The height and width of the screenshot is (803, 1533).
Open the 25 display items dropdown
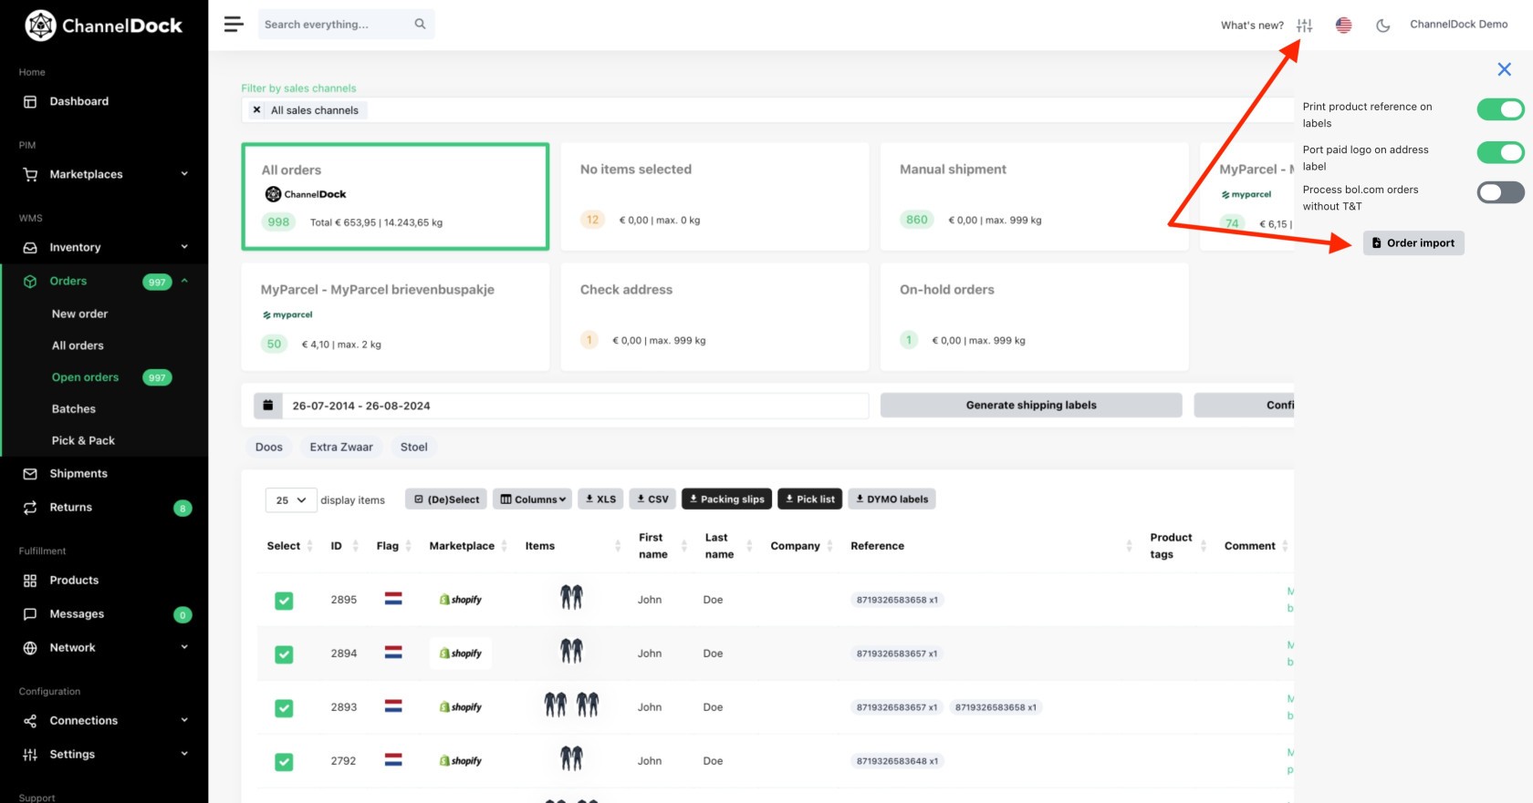291,500
